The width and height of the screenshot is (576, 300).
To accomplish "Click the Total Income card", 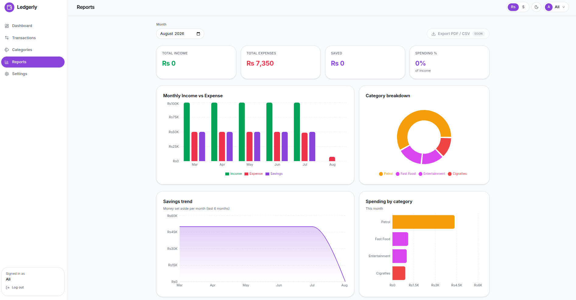I will coord(196,62).
